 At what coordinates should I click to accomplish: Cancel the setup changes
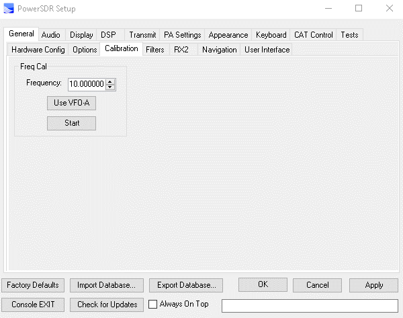318,285
